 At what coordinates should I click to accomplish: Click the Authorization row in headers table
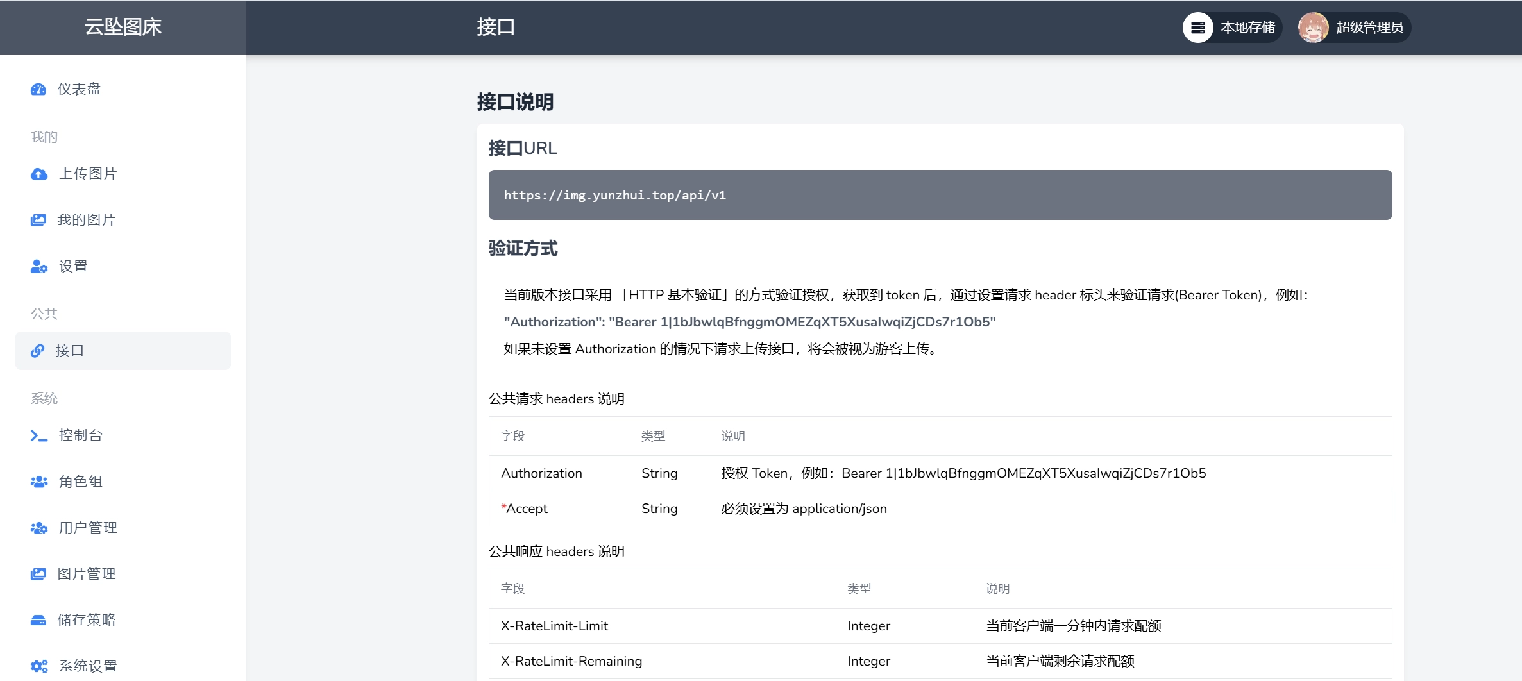pos(940,473)
